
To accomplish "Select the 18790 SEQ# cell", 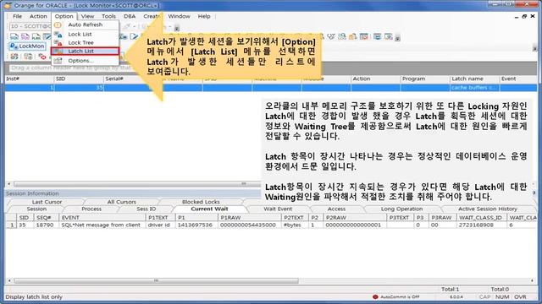I will [x=47, y=225].
